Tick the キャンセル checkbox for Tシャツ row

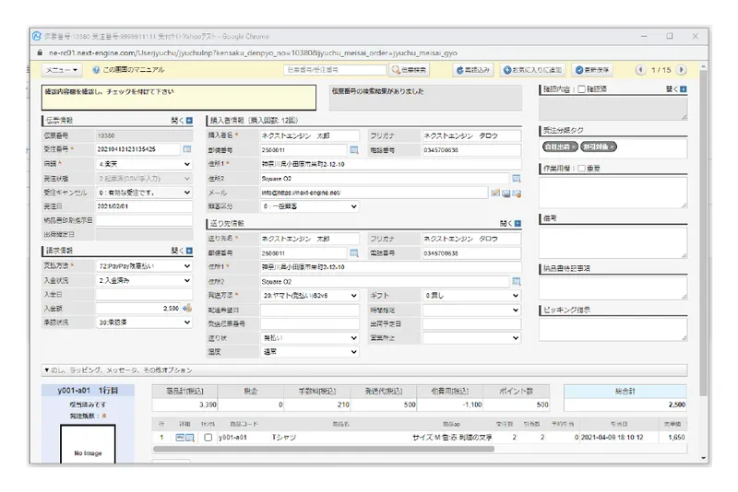pos(208,438)
